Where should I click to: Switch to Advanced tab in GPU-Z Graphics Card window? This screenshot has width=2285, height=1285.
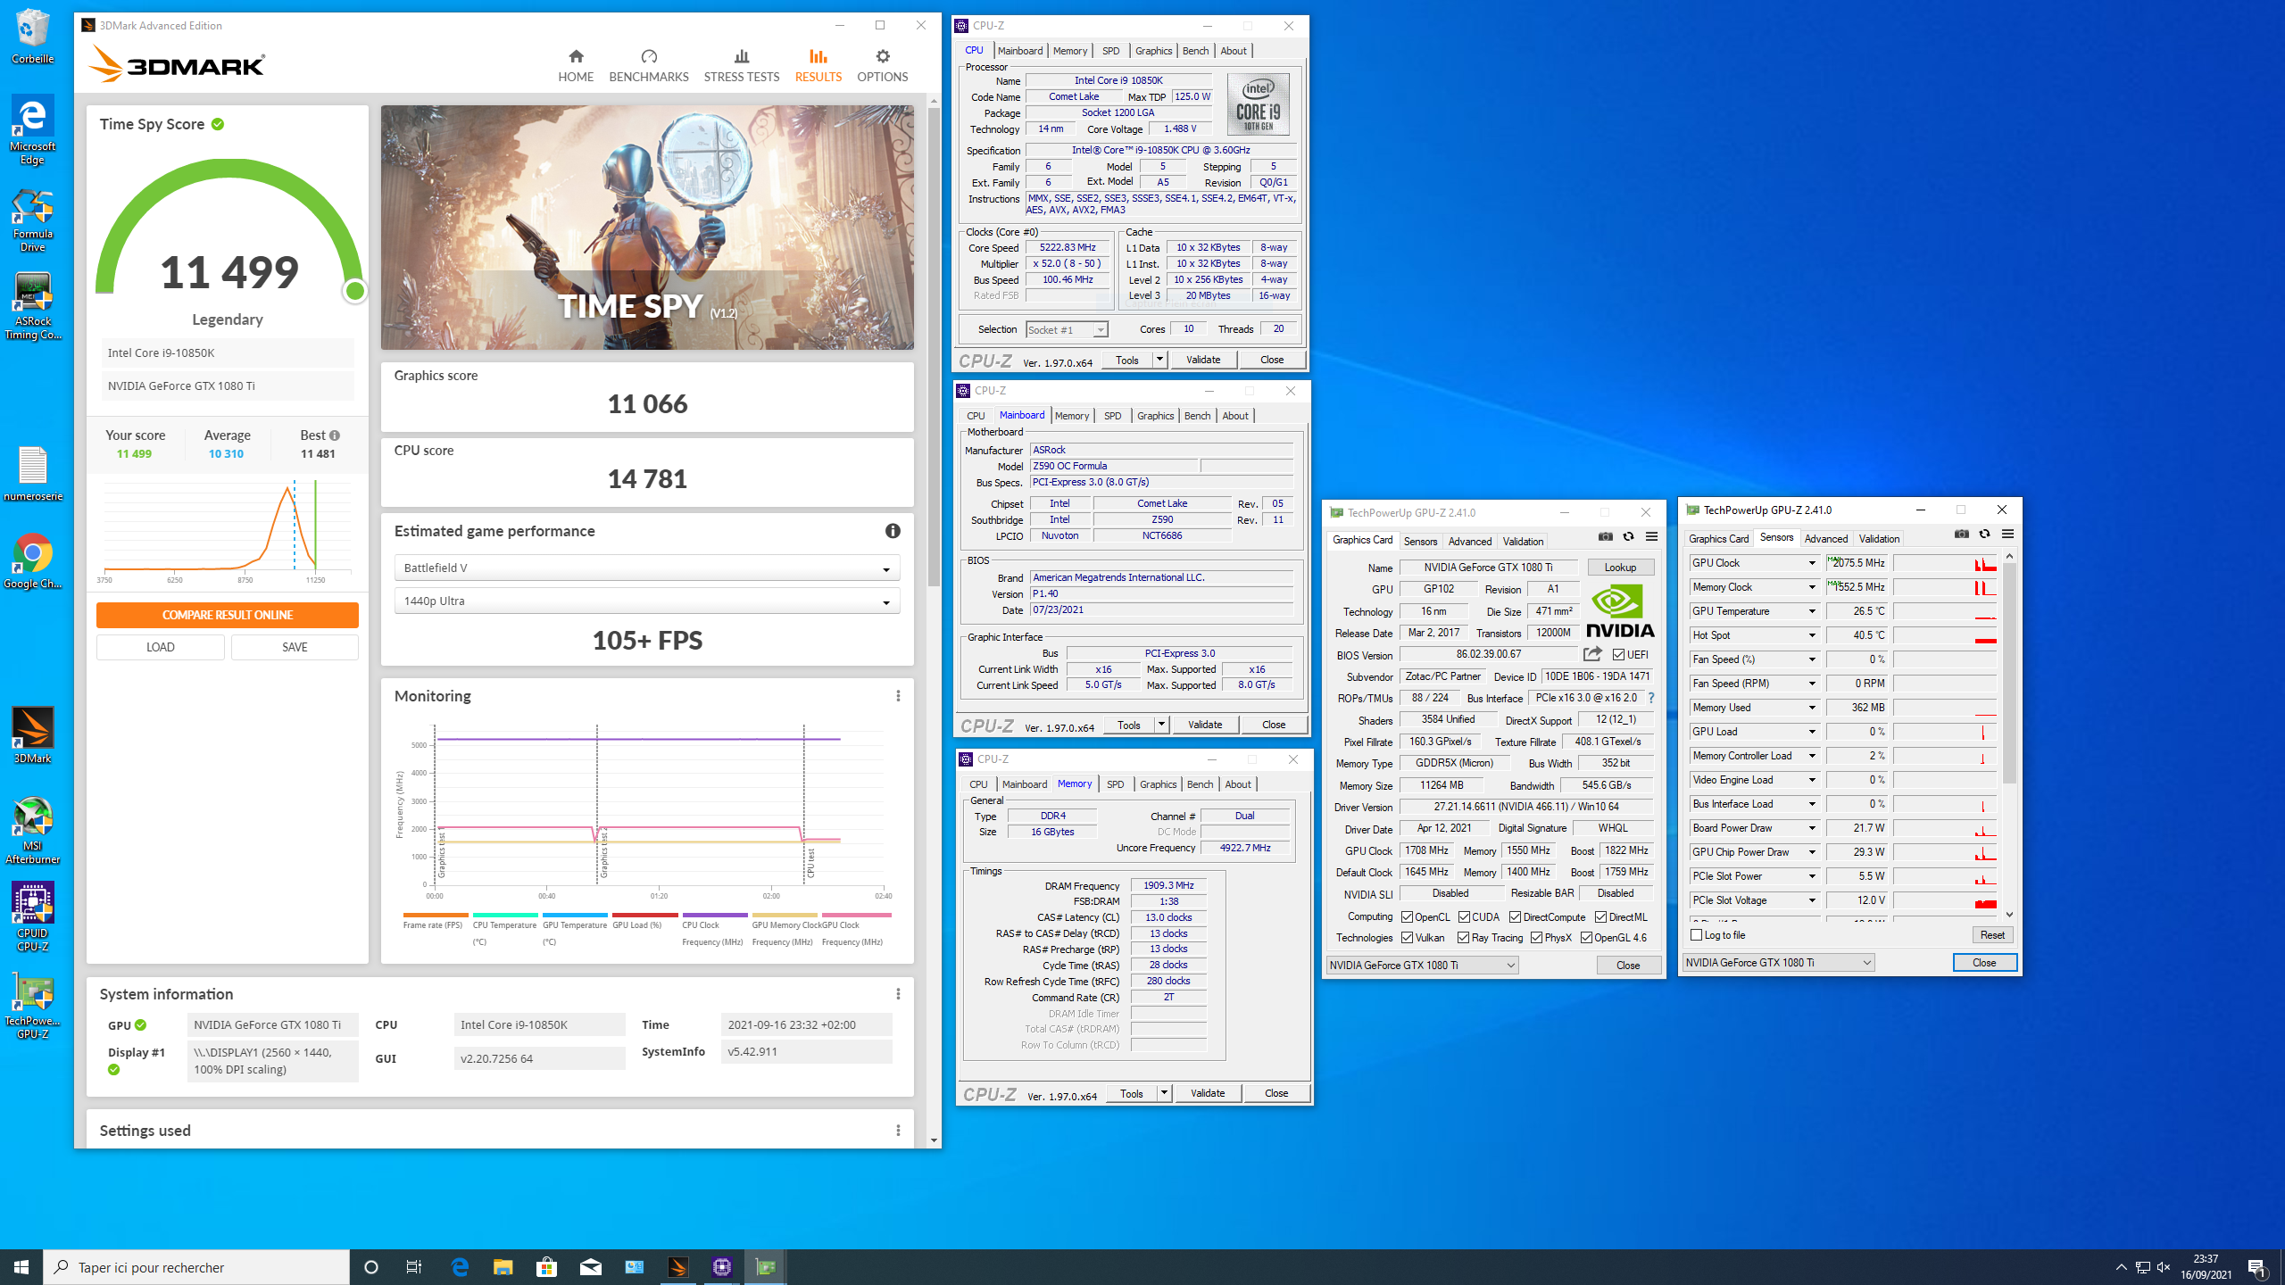(x=1469, y=542)
